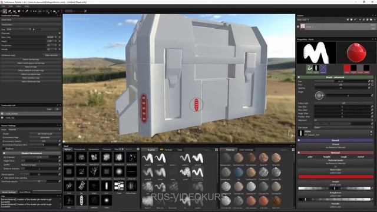Open the Base Color format dropdown

[x=52, y=37]
